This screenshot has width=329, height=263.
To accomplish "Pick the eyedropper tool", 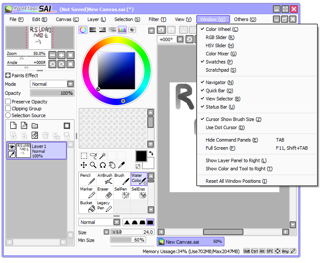I will pos(122,165).
